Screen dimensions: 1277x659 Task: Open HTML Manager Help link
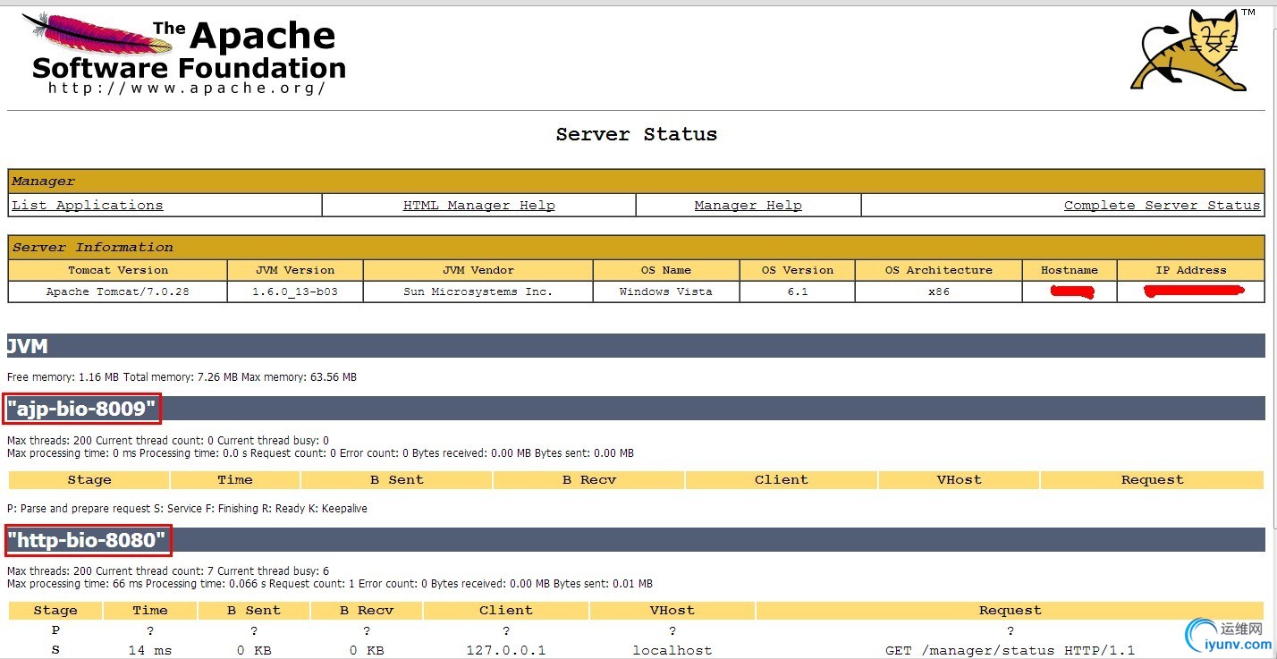pyautogui.click(x=478, y=205)
